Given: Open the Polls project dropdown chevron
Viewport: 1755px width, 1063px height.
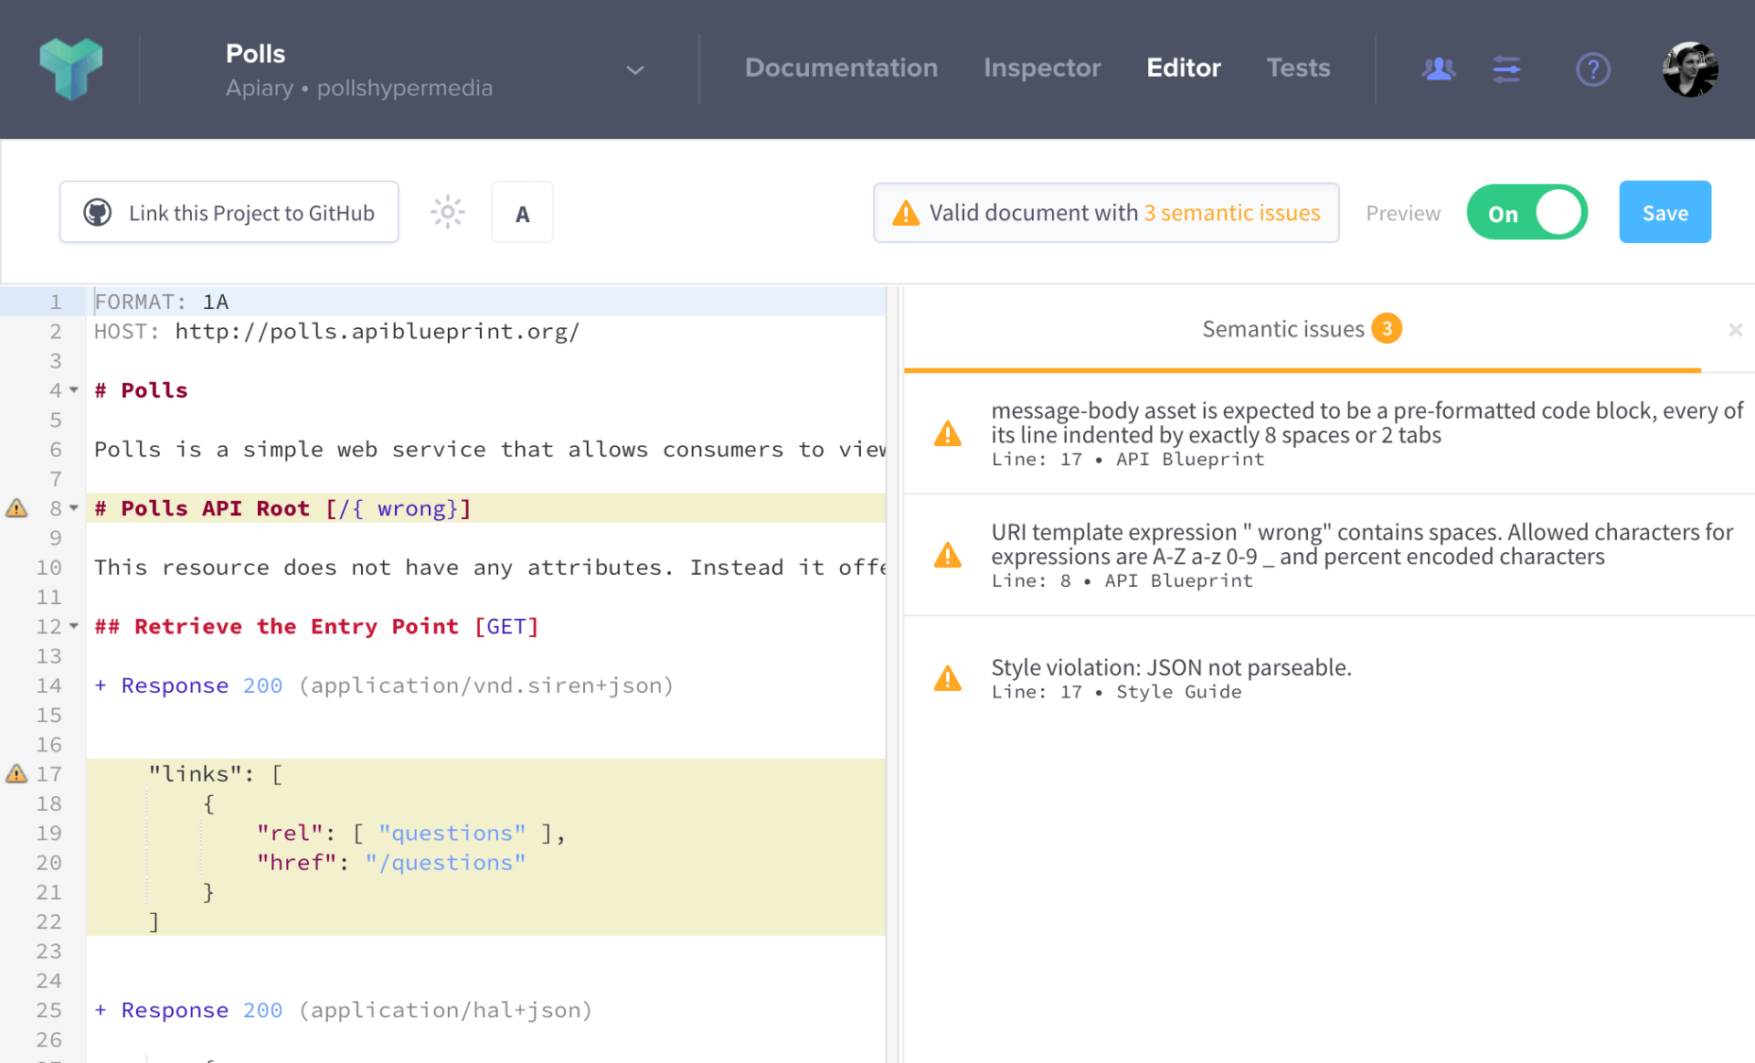Looking at the screenshot, I should pyautogui.click(x=634, y=70).
